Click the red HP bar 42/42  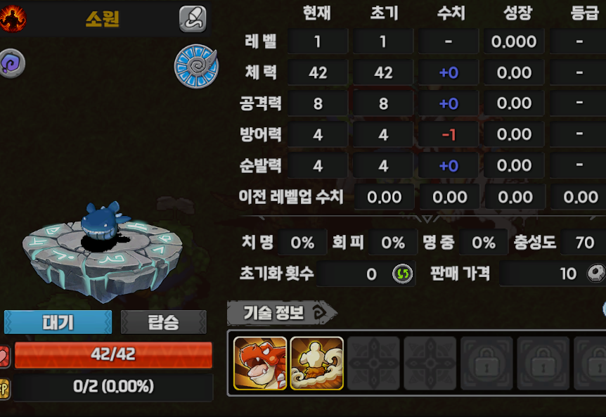tap(113, 354)
